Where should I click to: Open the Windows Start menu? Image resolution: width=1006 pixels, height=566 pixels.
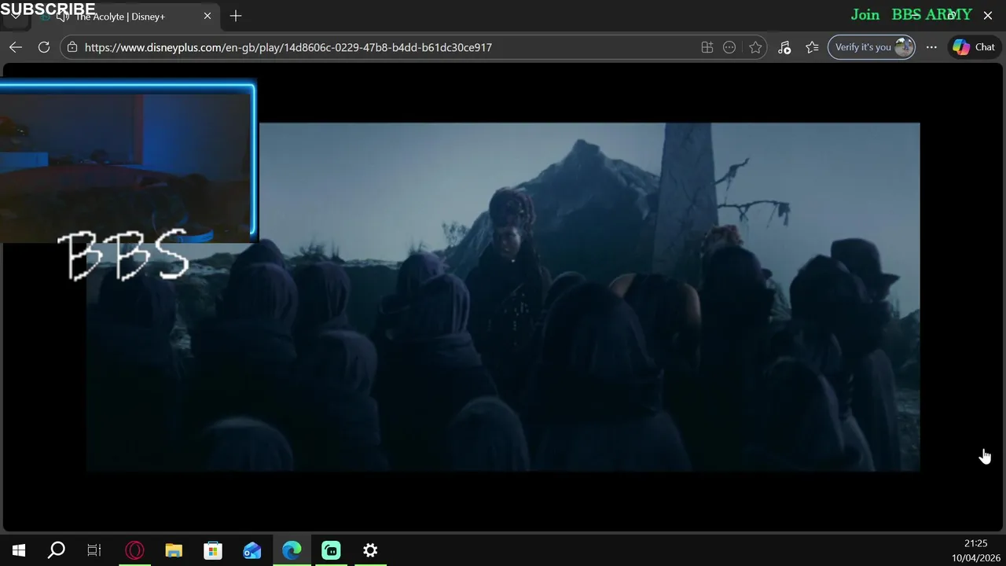[19, 550]
